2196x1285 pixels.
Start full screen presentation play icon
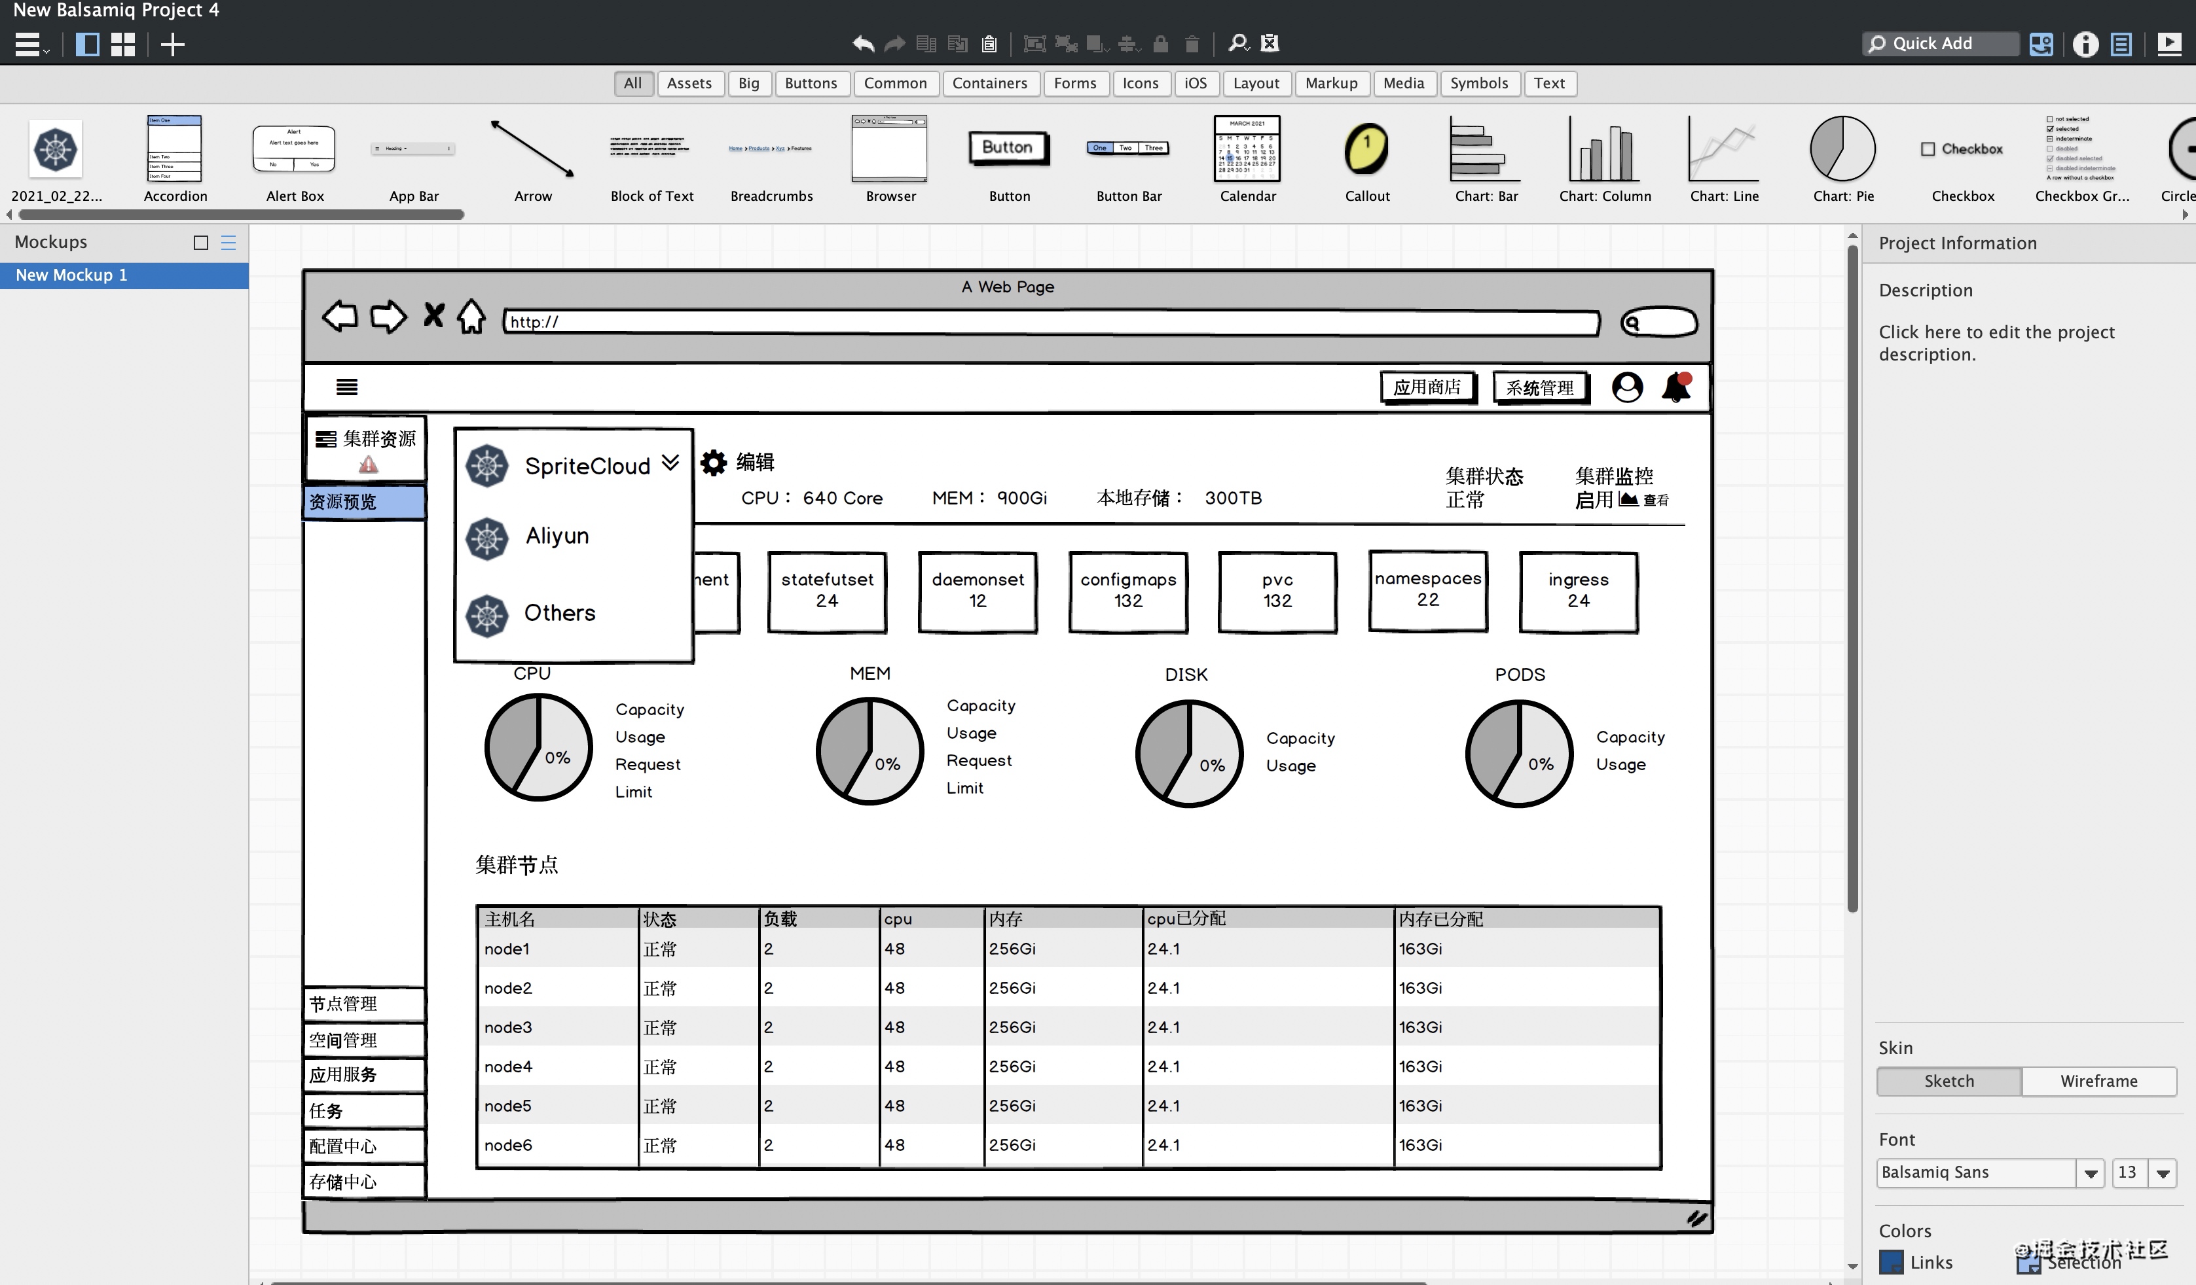[x=2169, y=44]
